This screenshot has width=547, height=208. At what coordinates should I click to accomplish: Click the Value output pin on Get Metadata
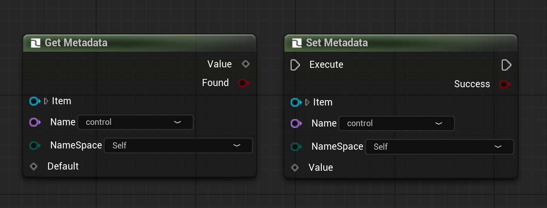pos(246,64)
